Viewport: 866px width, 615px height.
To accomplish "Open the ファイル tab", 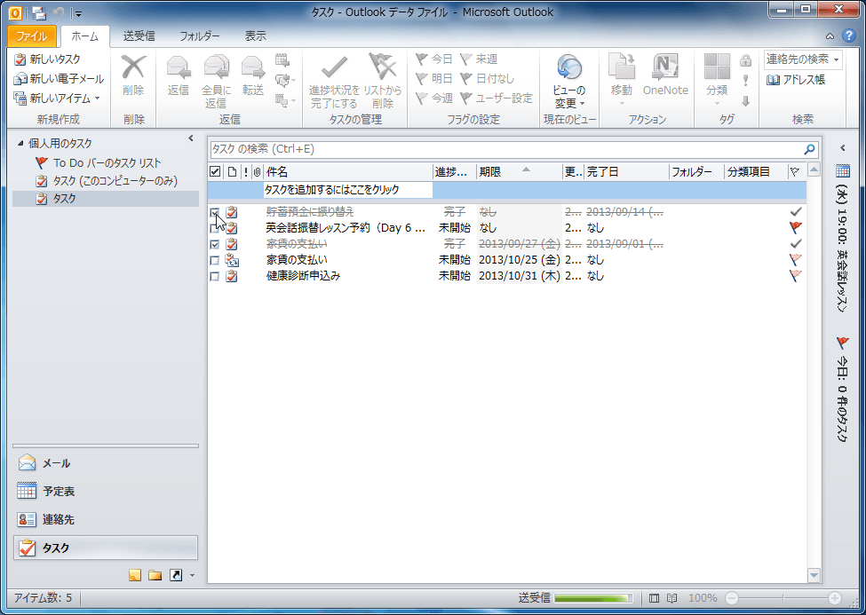I will coord(31,36).
